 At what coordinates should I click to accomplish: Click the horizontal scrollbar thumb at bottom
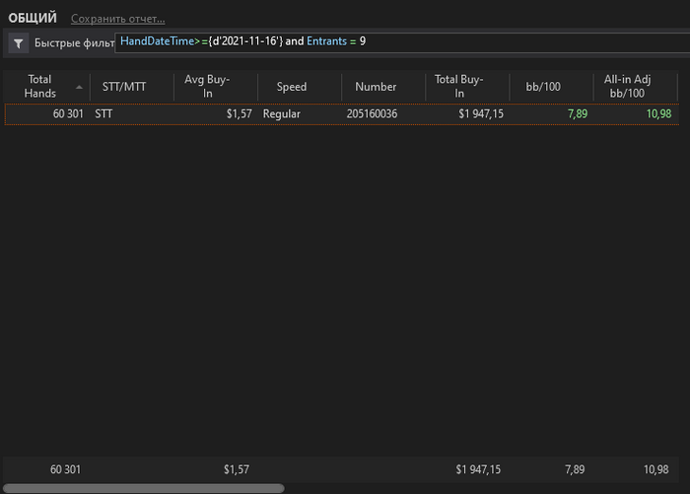[x=144, y=488]
